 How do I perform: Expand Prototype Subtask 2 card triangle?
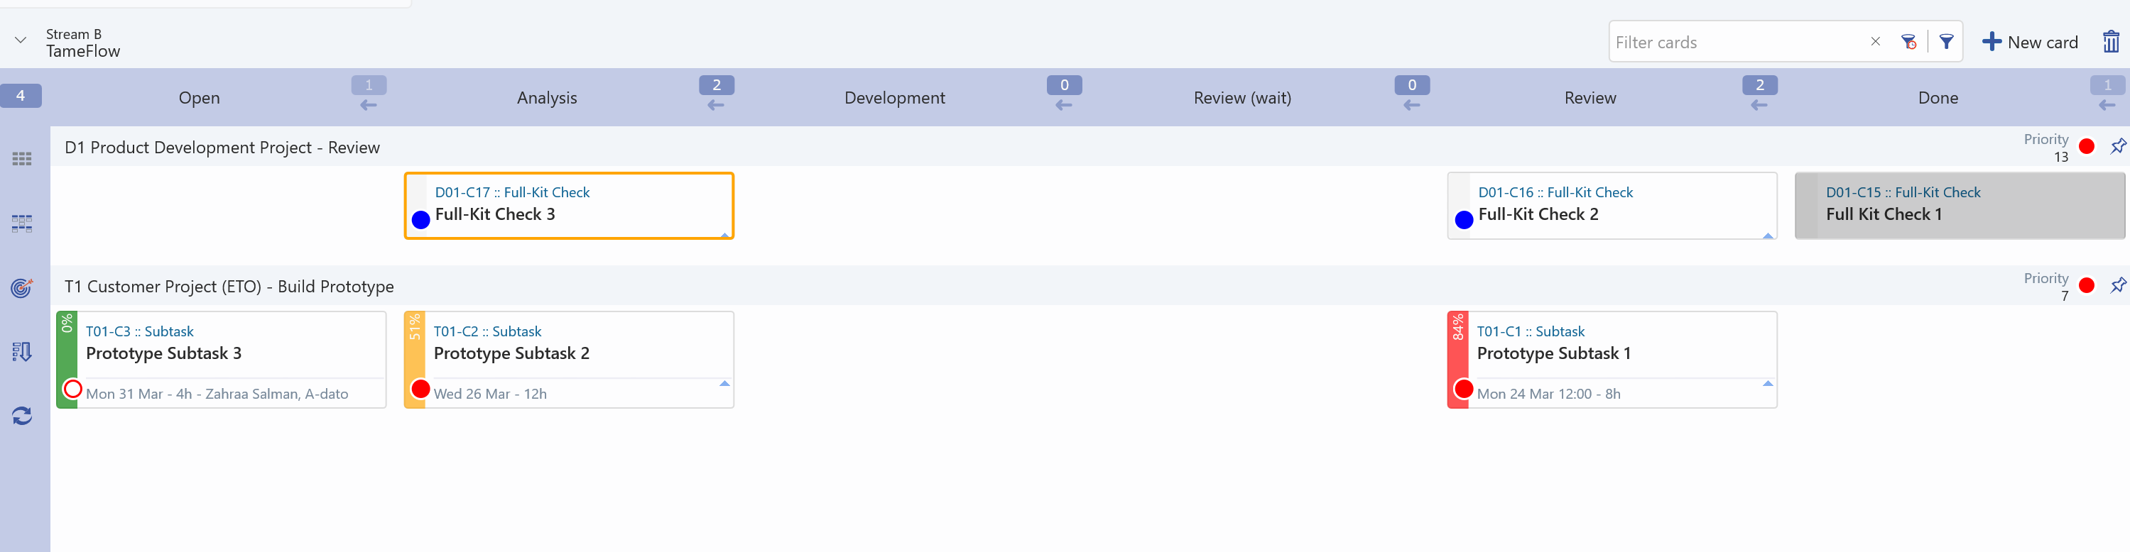[x=724, y=383]
